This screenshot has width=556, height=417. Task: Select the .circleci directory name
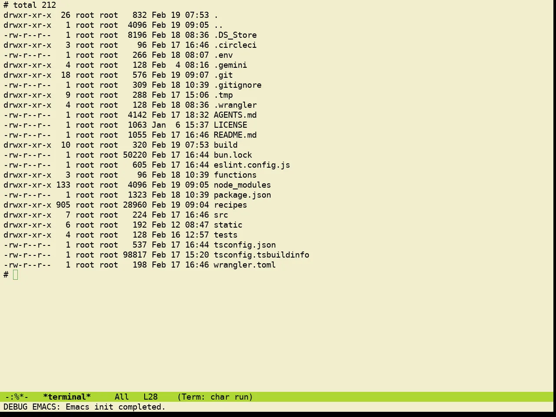tap(235, 45)
